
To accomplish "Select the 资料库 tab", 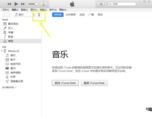I will point(58,15).
